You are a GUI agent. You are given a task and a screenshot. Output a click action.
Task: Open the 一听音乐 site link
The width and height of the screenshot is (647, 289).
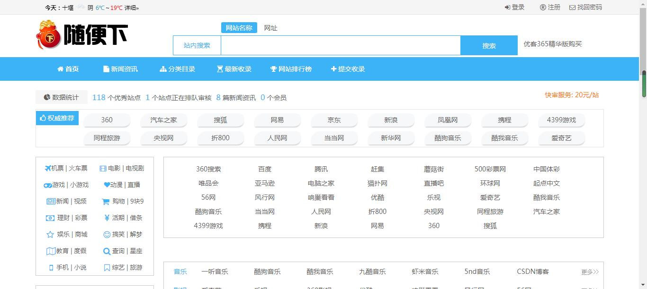215,272
